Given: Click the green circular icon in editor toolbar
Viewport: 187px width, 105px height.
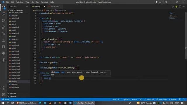Looking at the screenshot, I should (176, 6).
